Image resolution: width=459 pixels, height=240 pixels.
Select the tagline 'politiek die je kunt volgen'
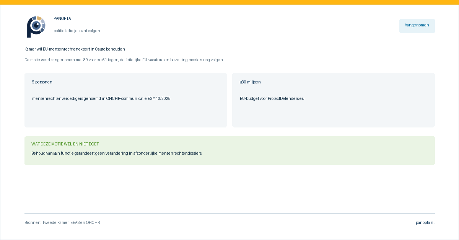pos(77,31)
